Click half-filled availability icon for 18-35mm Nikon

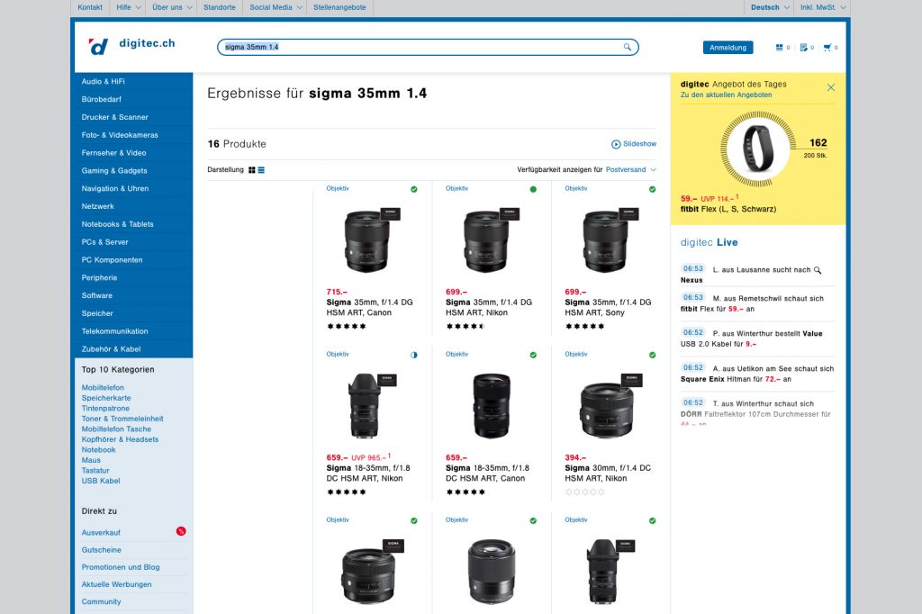[414, 356]
